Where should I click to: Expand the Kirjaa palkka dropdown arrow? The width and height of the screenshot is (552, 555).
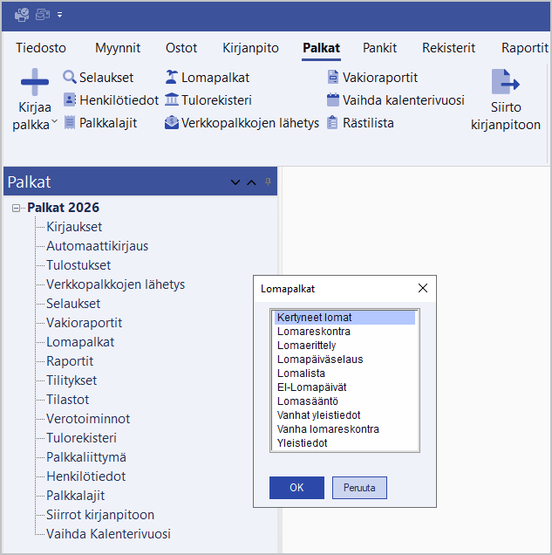(x=54, y=123)
